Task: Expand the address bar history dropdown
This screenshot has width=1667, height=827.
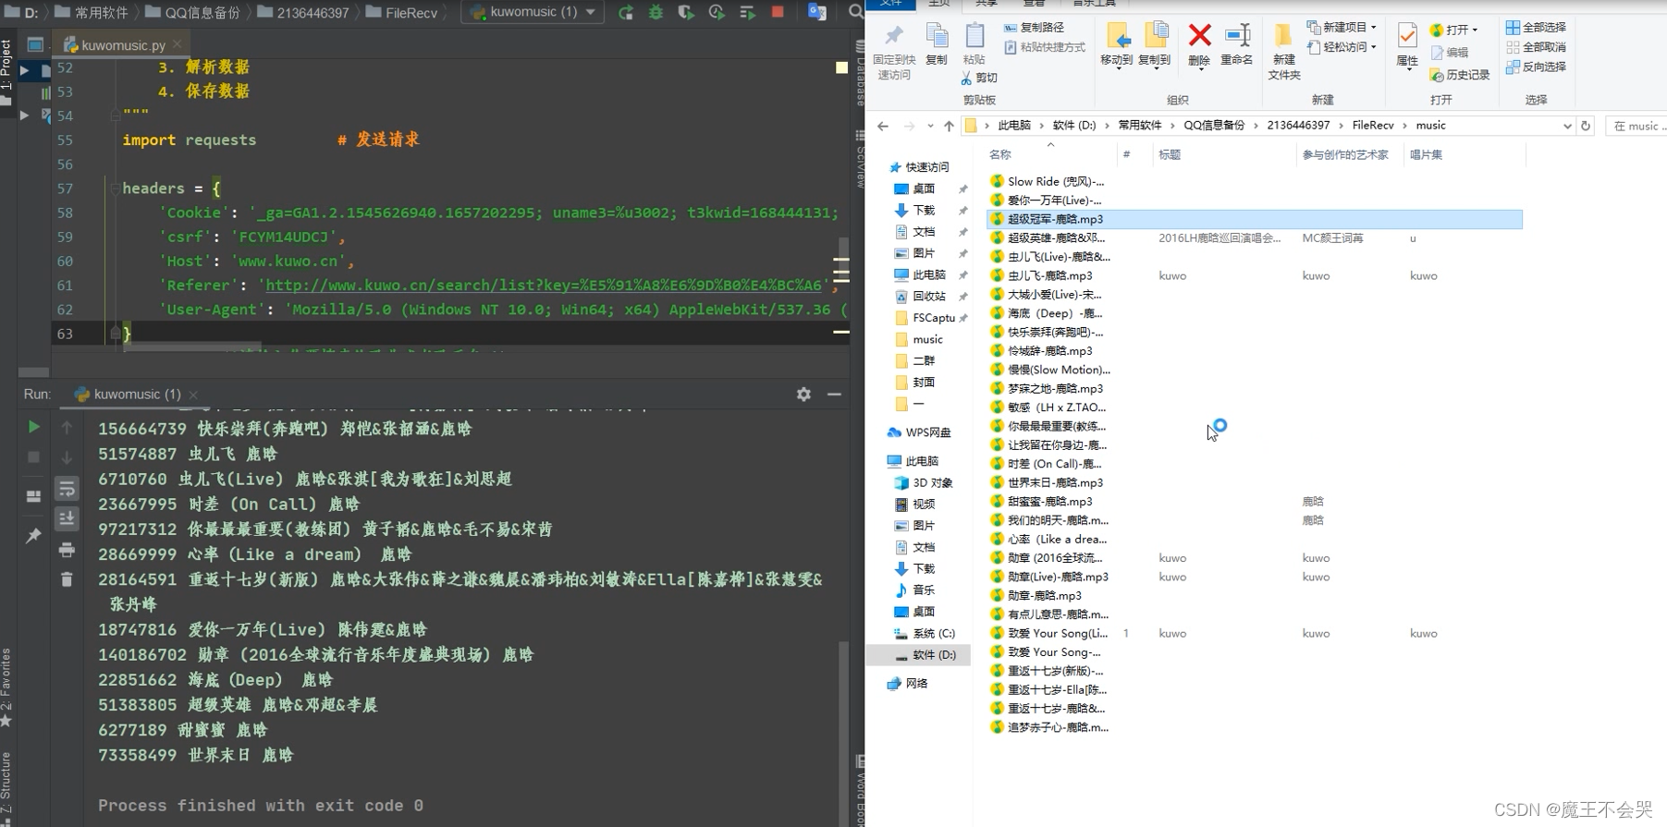Action: point(1567,126)
